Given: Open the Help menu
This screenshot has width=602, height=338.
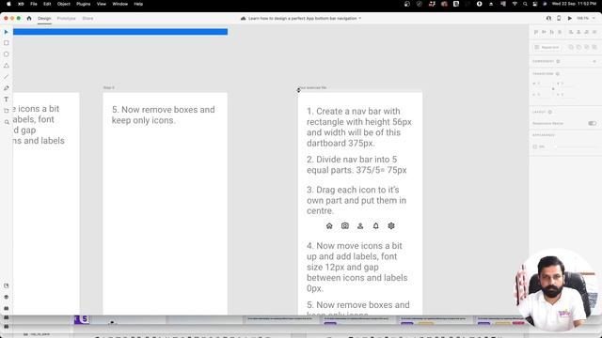Looking at the screenshot, I should coord(138,4).
